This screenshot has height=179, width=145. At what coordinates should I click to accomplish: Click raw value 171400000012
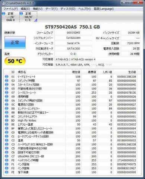coord(127,160)
